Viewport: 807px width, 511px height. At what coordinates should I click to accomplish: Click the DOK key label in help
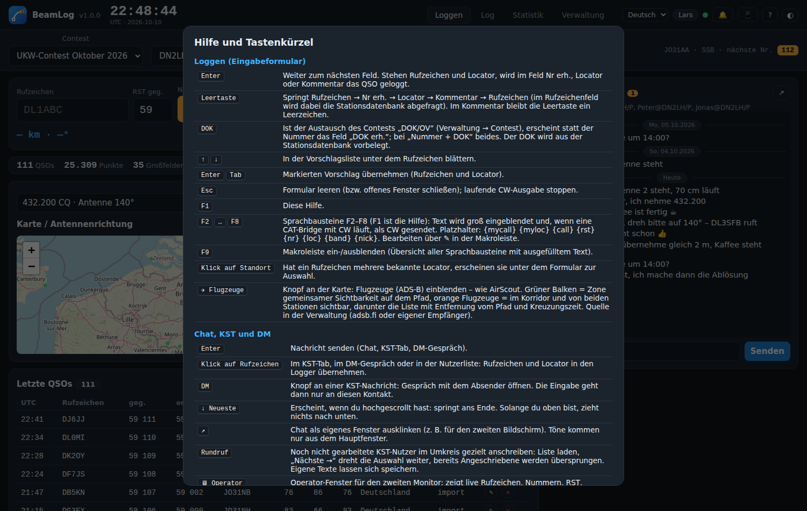207,129
